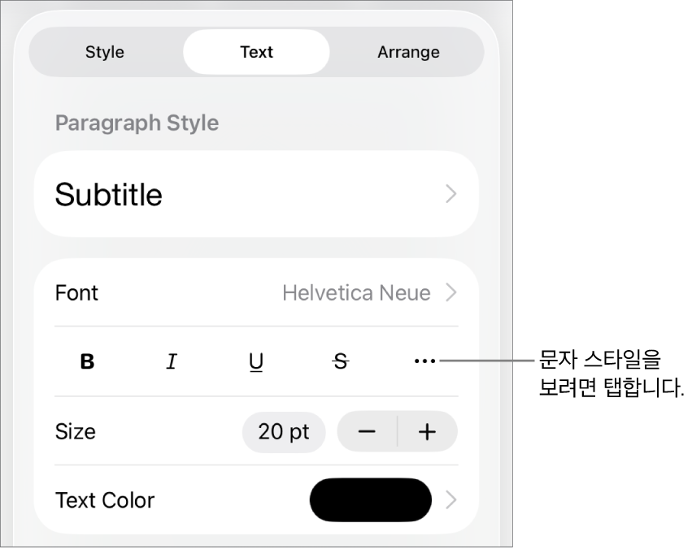This screenshot has width=692, height=549.
Task: Apply strikethrough with the S icon
Action: 341,362
